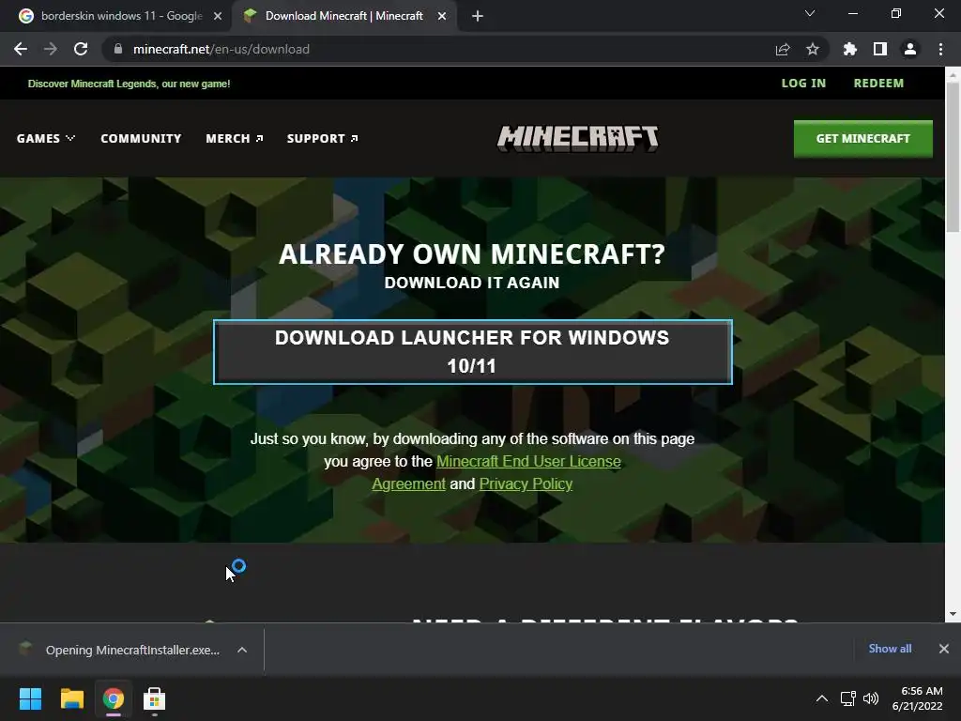
Task: Open the Windows Start menu
Action: pos(30,698)
